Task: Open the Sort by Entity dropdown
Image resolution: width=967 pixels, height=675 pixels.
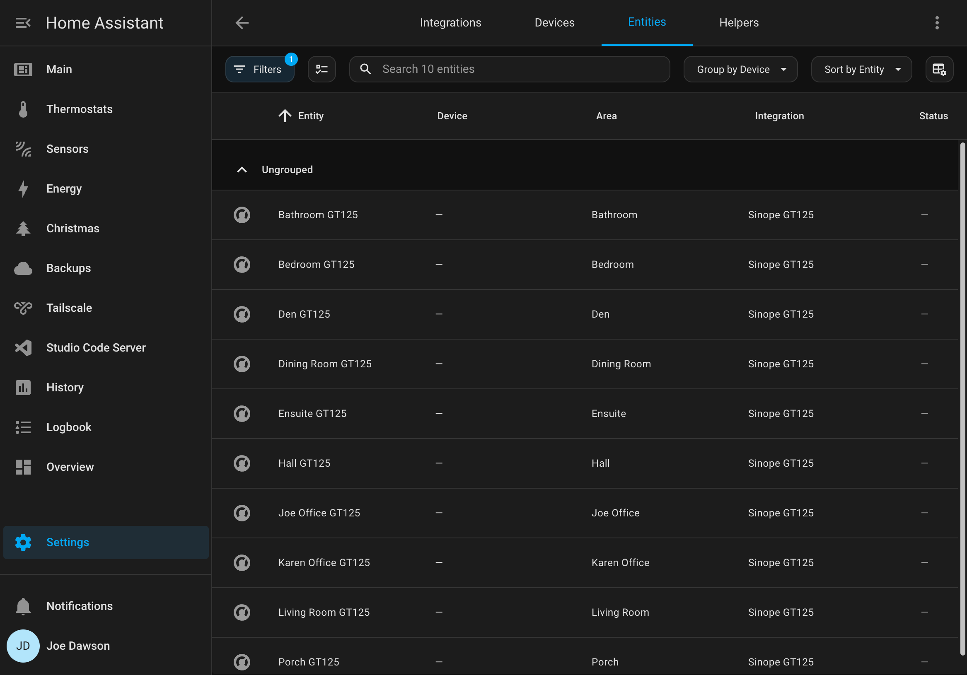Action: (861, 70)
